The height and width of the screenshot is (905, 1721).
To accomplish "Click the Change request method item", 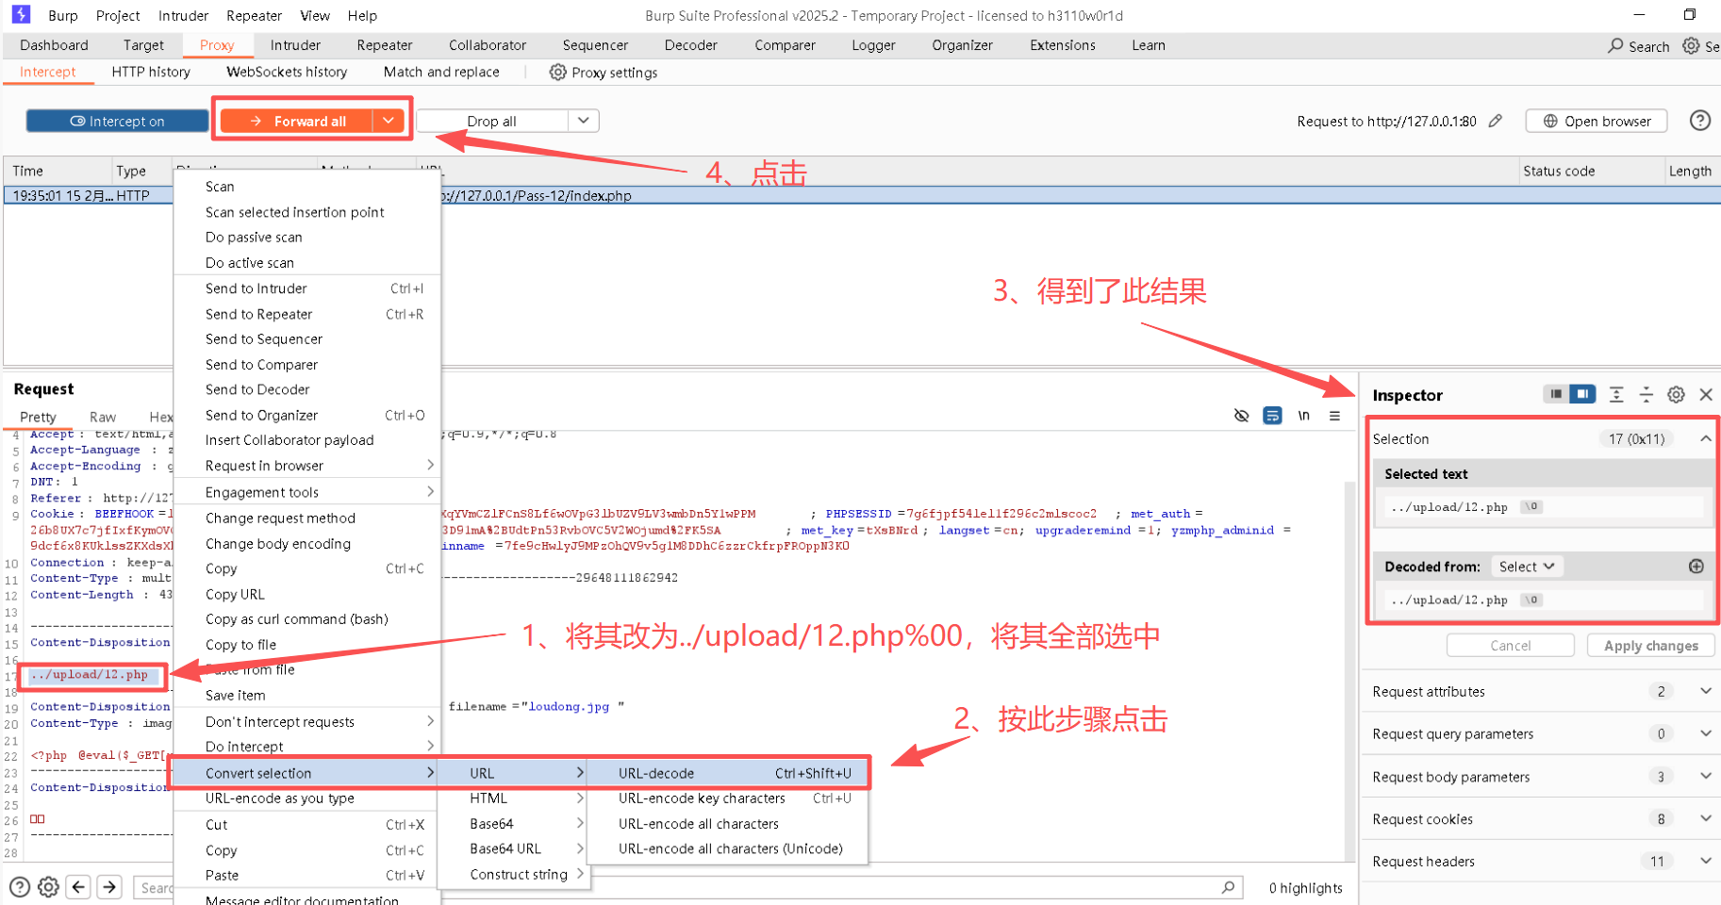I will 307,518.
